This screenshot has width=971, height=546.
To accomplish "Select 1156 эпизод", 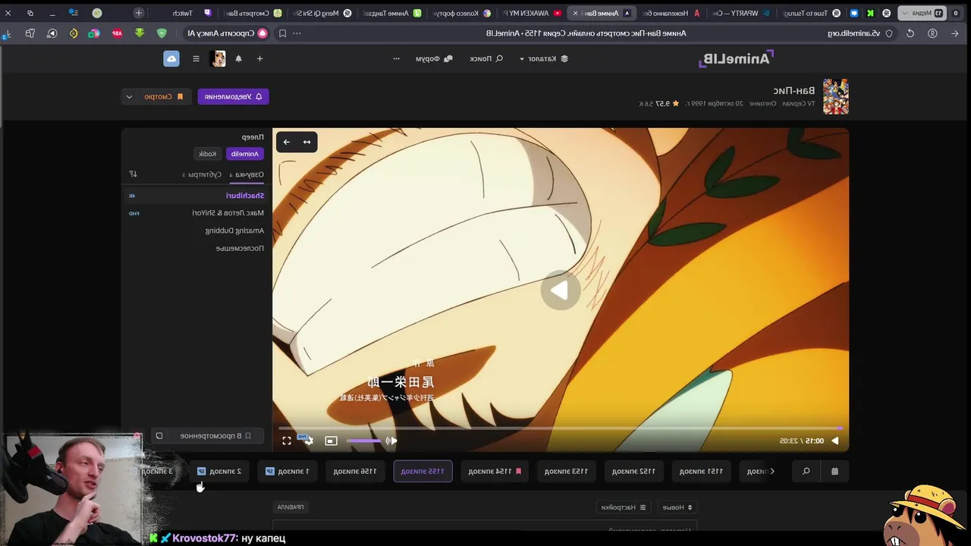I will click(355, 471).
